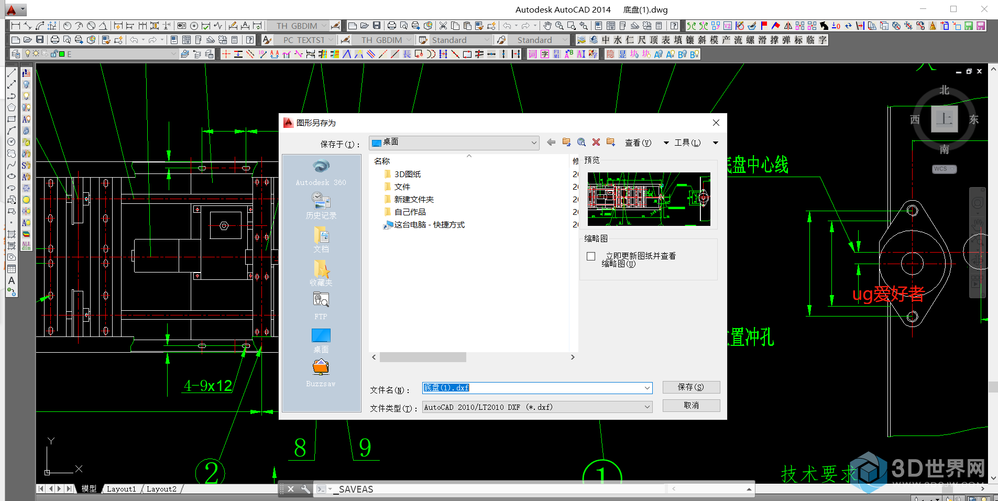The image size is (998, 501).
Task: Select the Polygon draw tool
Action: [12, 107]
